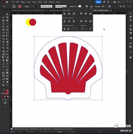Open stroke color dropdown in control bar
Viewport: 133px width, 134px height.
pos(22,6)
